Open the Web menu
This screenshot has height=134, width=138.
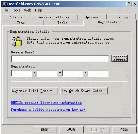pyautogui.click(x=27, y=10)
